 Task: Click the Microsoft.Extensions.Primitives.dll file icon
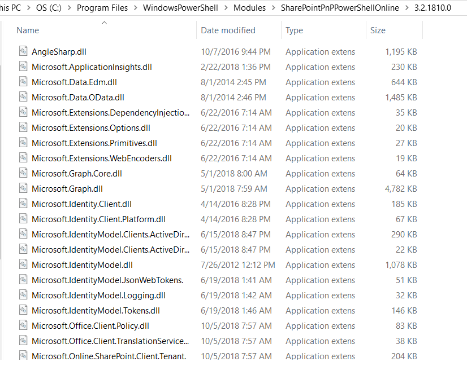point(23,142)
